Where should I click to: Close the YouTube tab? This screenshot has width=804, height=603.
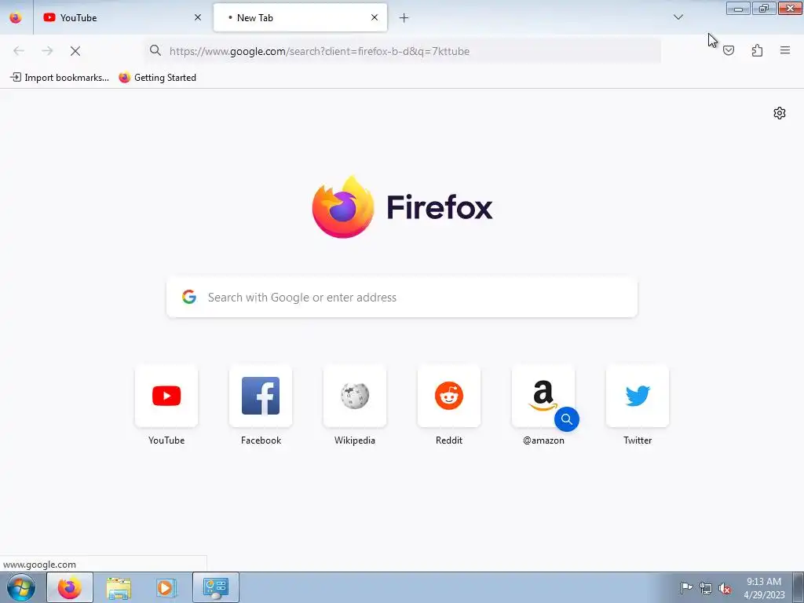point(197,17)
